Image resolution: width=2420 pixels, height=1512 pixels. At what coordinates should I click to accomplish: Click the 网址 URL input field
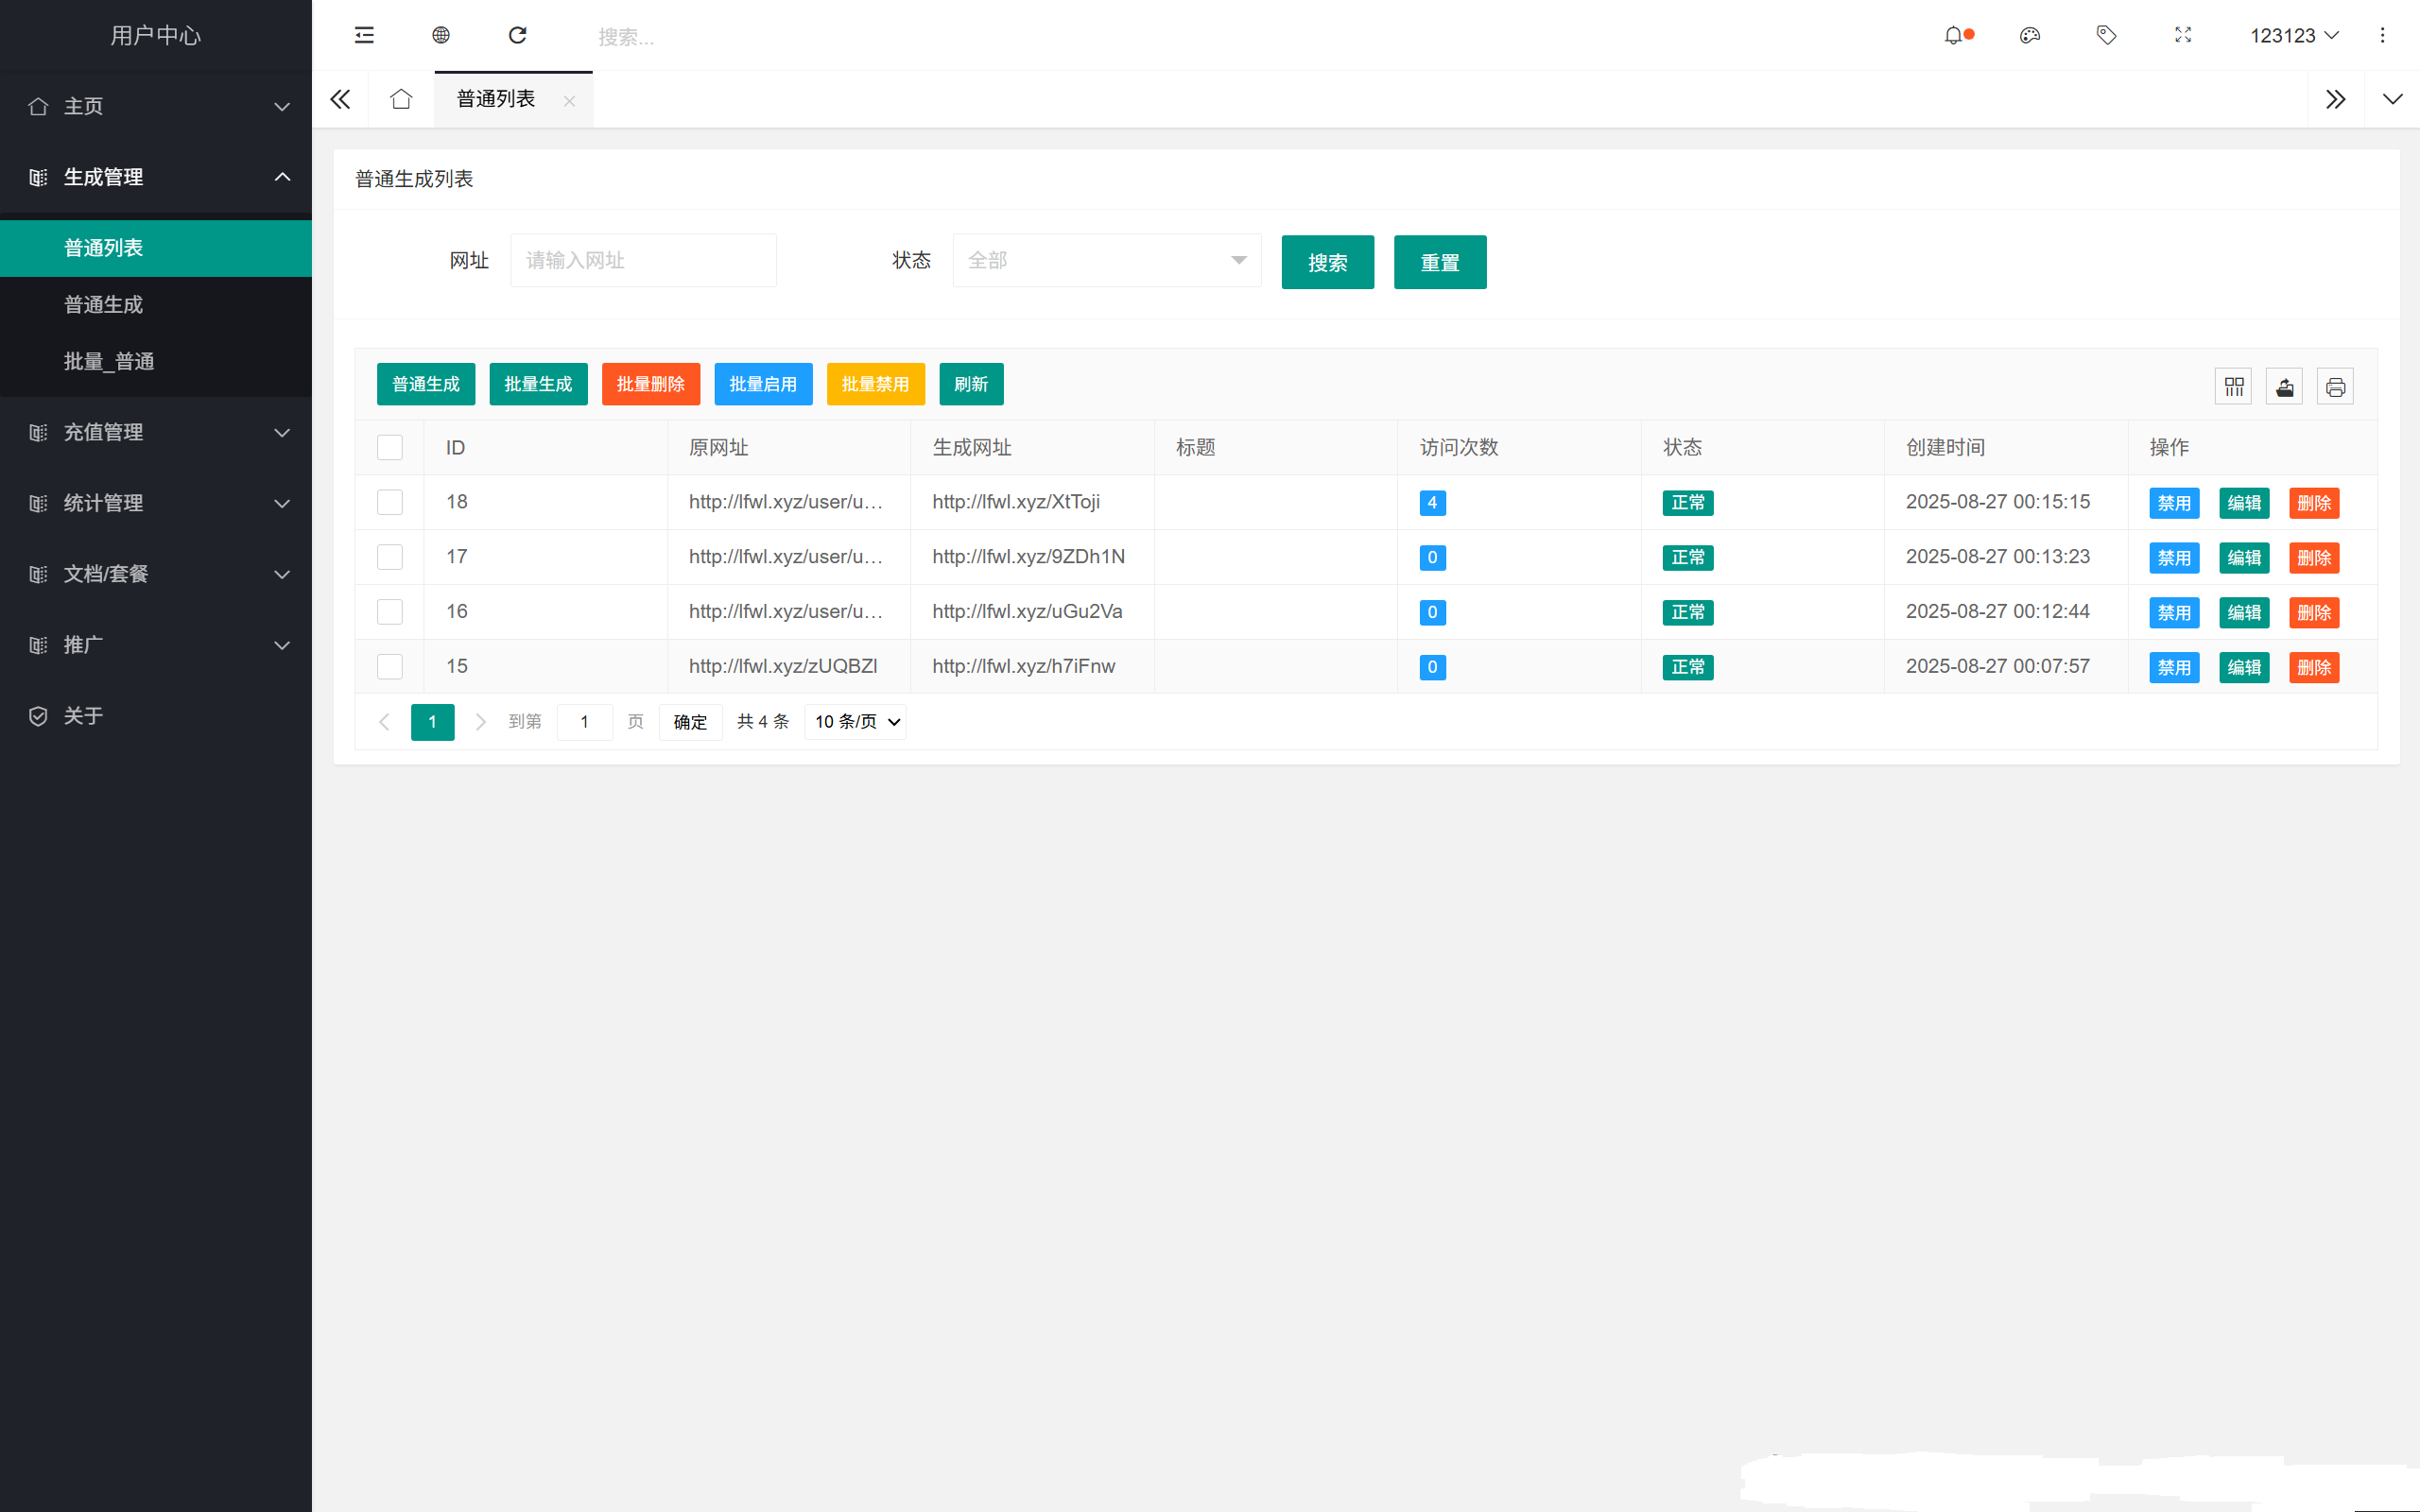click(643, 260)
